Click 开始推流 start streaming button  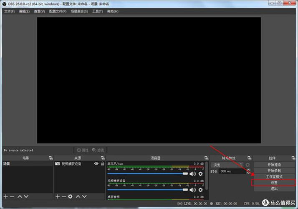coord(274,164)
